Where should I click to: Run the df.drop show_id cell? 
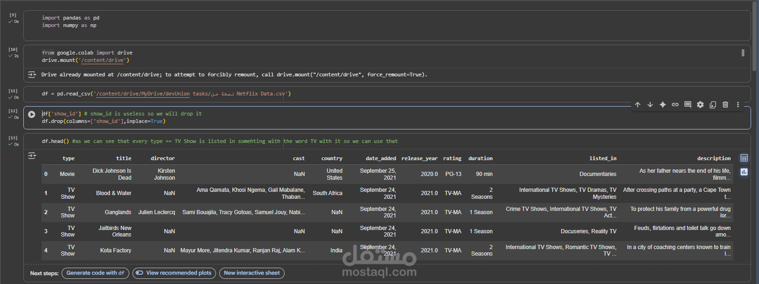pos(32,115)
